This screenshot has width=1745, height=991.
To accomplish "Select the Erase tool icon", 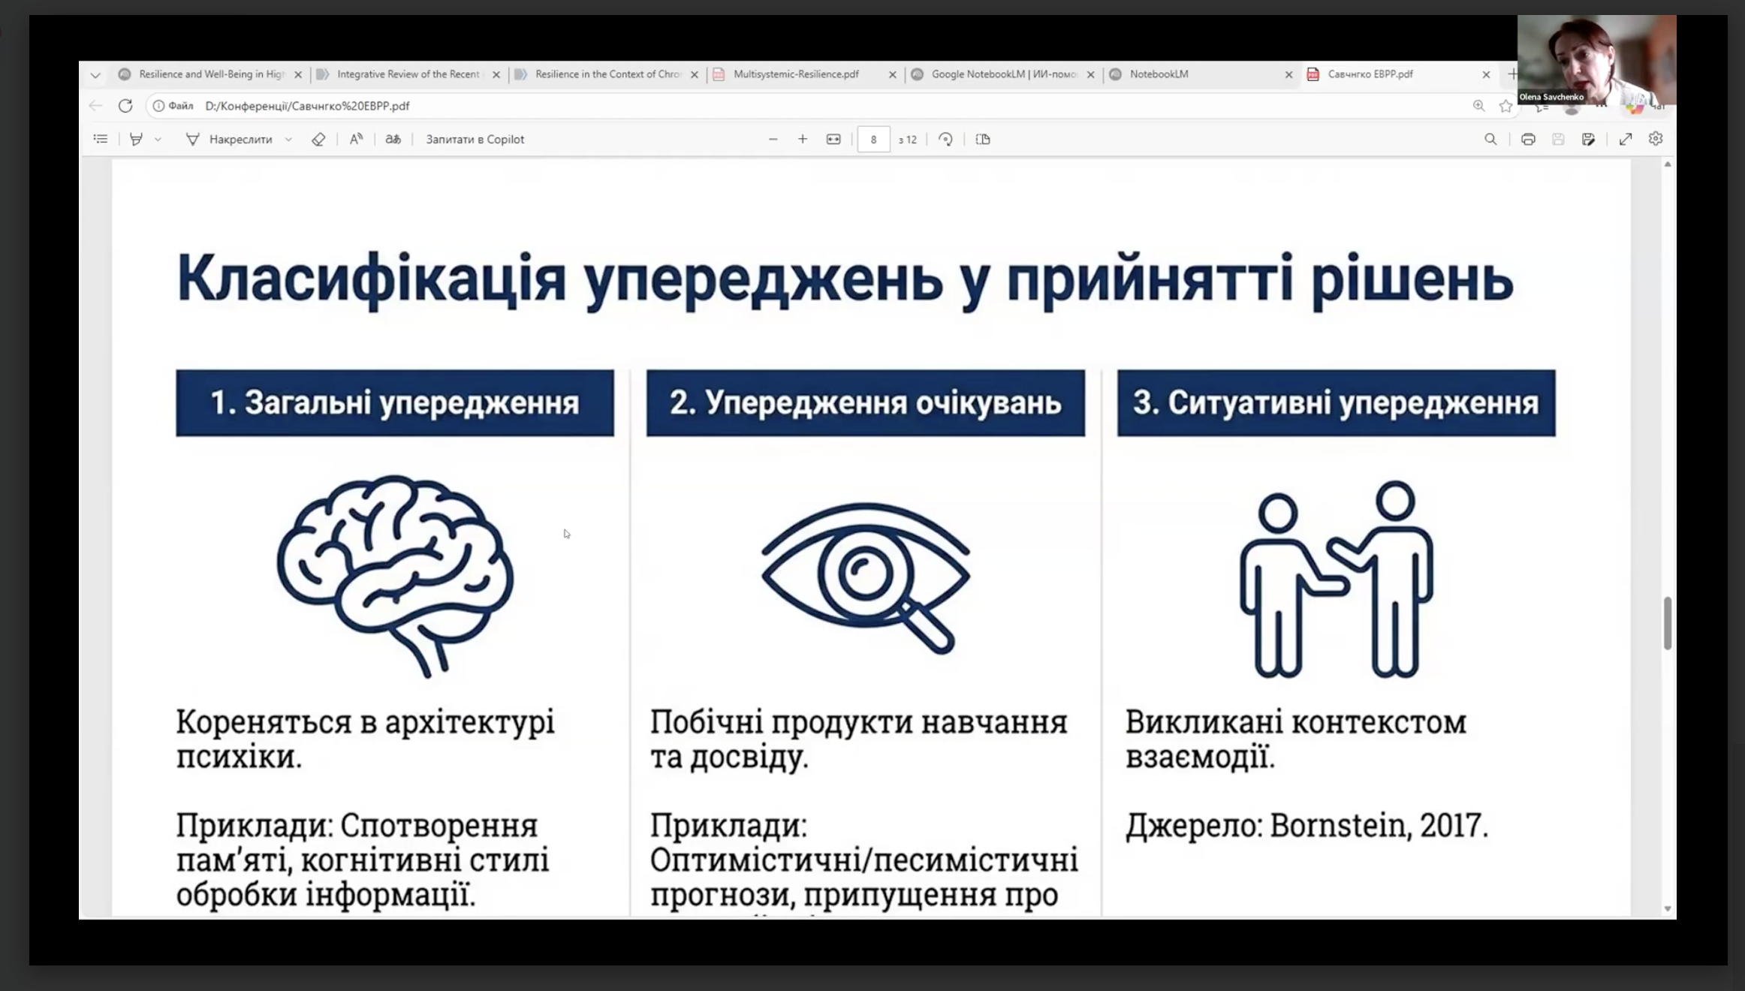I will 318,139.
